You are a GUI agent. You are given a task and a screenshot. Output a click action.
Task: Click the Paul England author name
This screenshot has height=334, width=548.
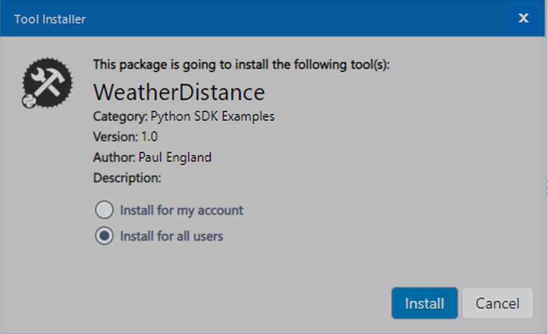[175, 157]
